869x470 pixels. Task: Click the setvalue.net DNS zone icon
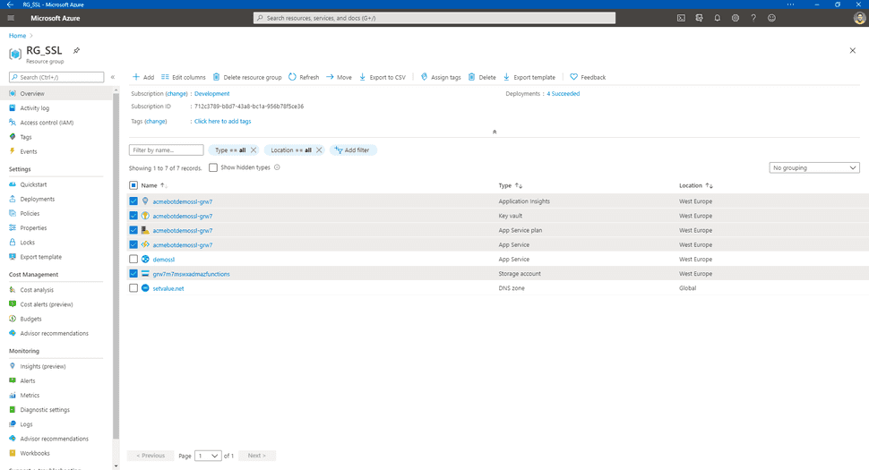145,288
